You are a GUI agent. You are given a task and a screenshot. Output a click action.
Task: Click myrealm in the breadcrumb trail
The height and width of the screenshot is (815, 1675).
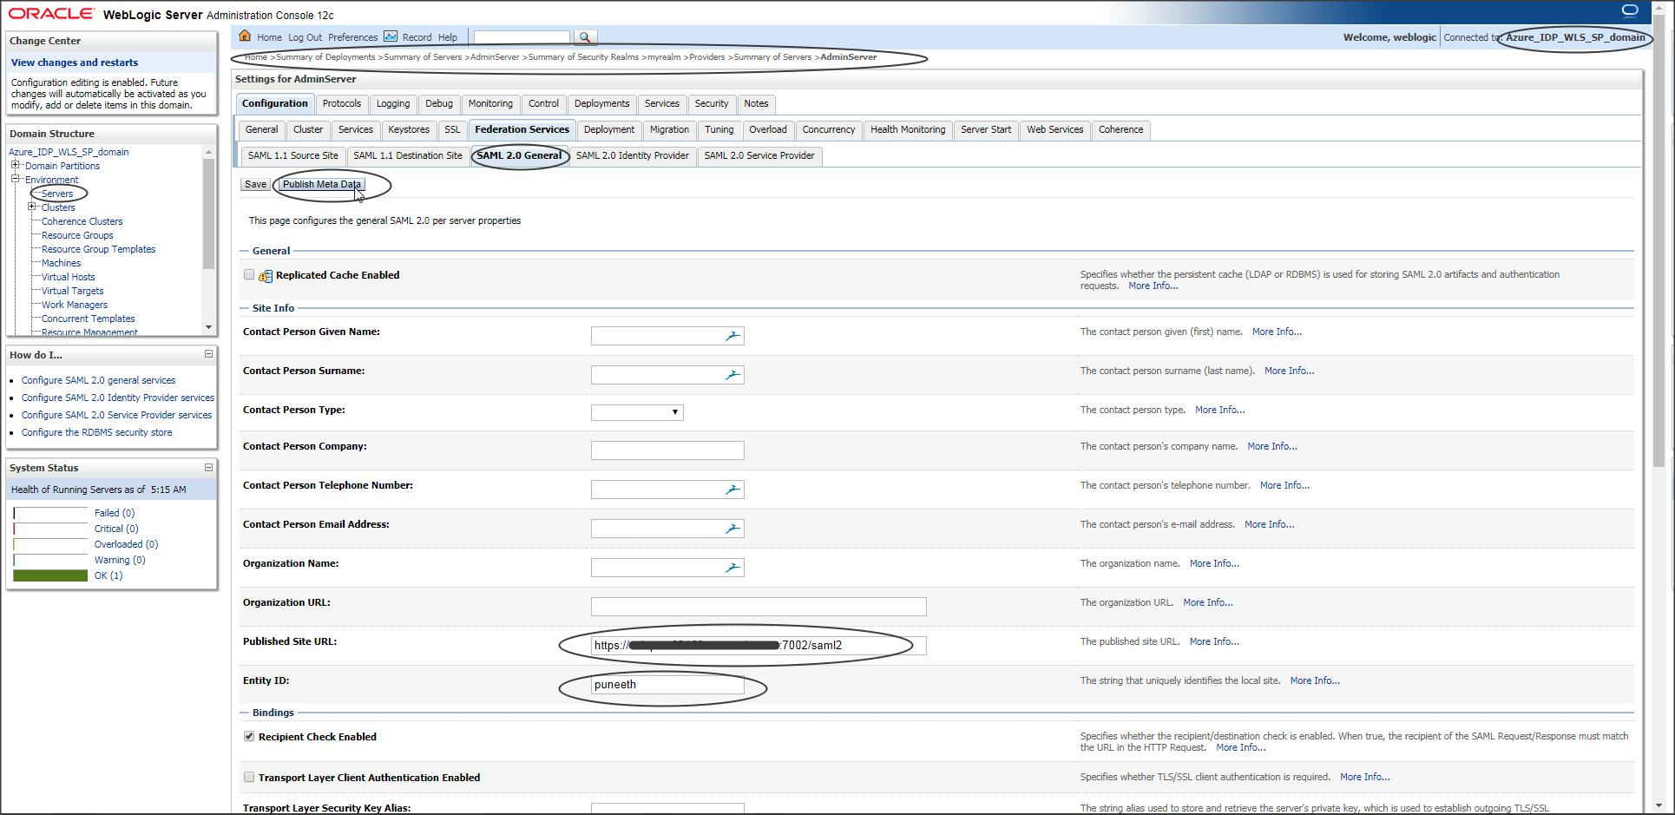[664, 57]
